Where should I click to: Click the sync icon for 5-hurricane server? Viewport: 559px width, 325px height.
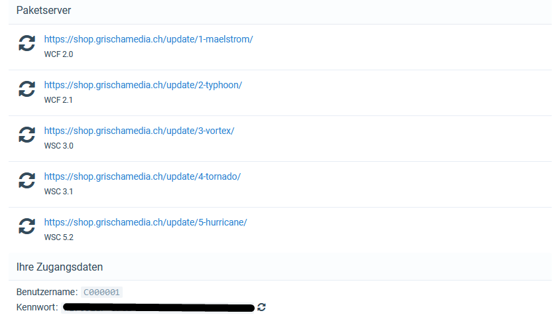click(27, 226)
